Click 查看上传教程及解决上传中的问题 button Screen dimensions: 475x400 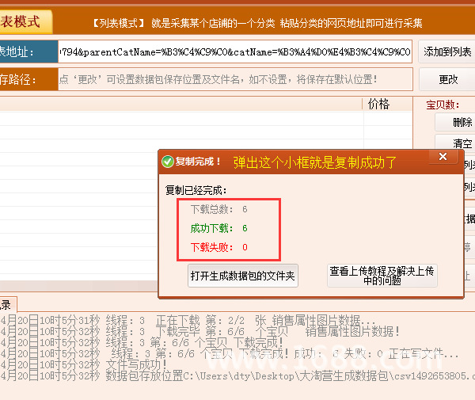tap(382, 276)
